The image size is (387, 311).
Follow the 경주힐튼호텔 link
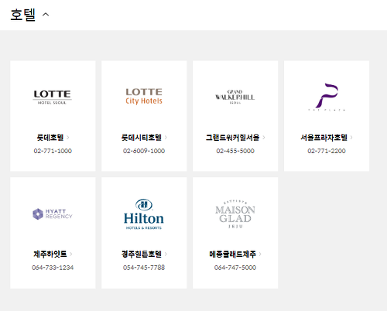pyautogui.click(x=142, y=254)
